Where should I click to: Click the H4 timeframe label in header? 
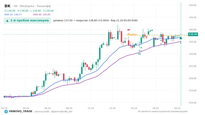[15, 6]
